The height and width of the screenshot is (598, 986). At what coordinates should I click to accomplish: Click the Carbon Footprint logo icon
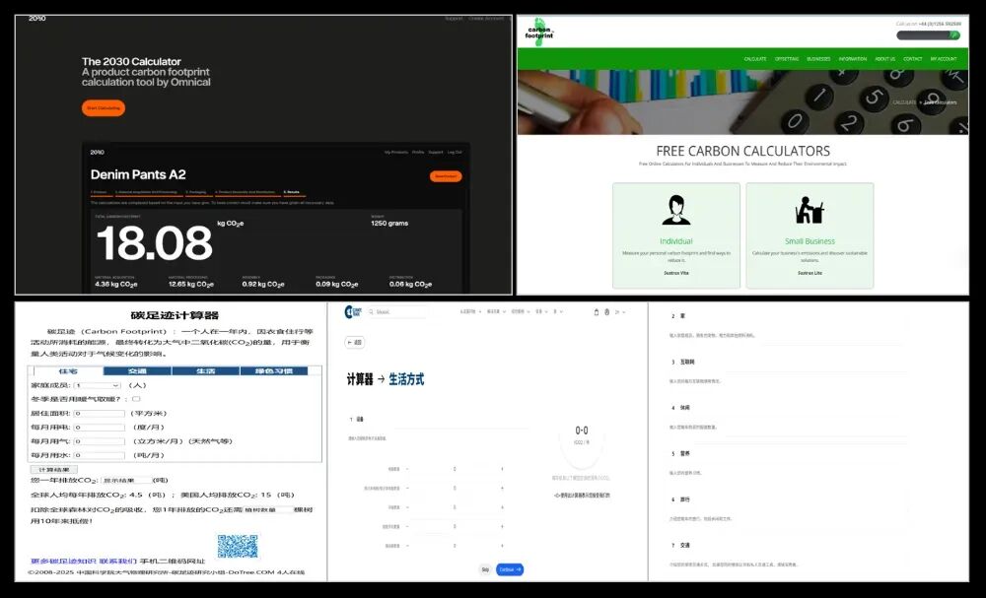click(x=539, y=31)
